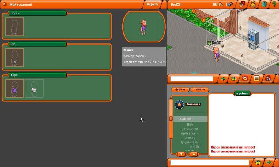The image size is (279, 167).
Task: Click the red prohibition sign icon
Action: click(245, 79)
